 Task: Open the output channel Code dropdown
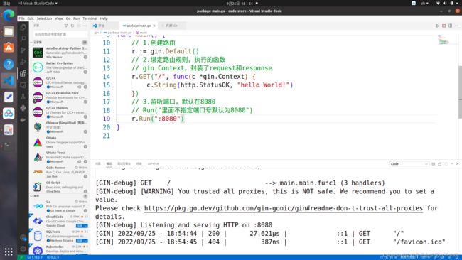click(409, 163)
